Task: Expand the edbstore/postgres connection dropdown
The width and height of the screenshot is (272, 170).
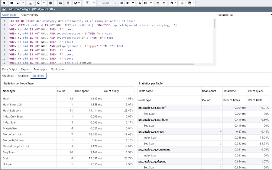Action: (x=55, y=9)
